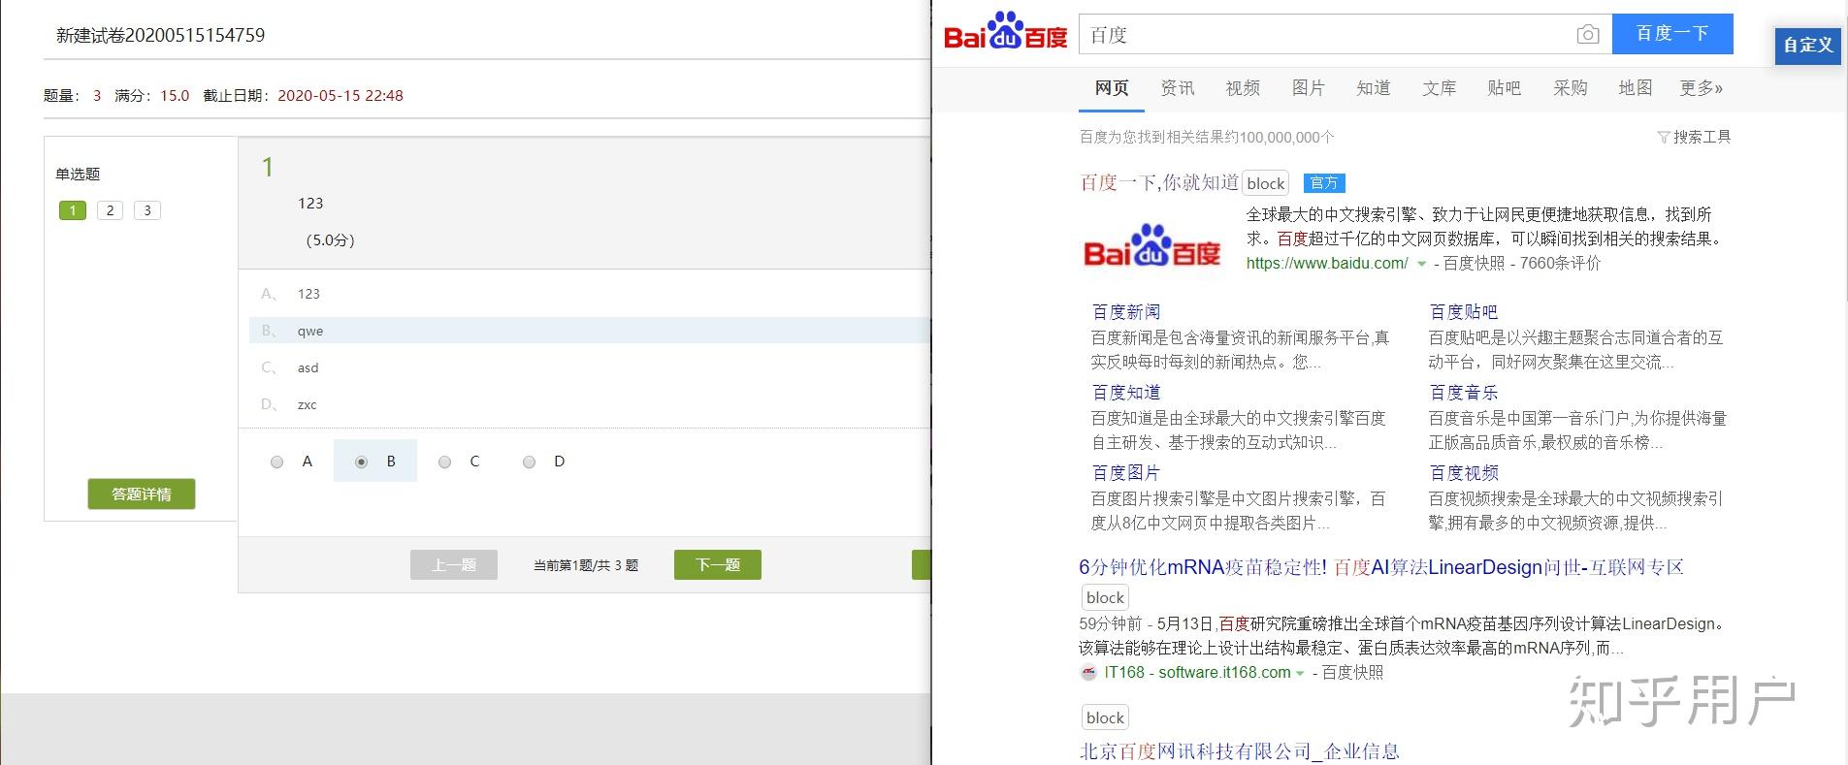This screenshot has width=1848, height=765.
Task: Click 7660条评价 link
Action: pyautogui.click(x=1560, y=264)
